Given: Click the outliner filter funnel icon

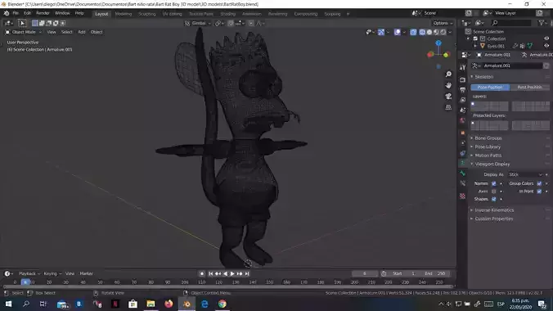Looking at the screenshot, I should point(541,23).
